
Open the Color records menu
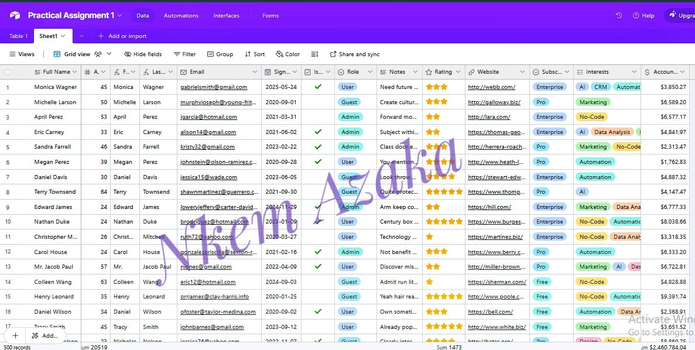click(287, 54)
